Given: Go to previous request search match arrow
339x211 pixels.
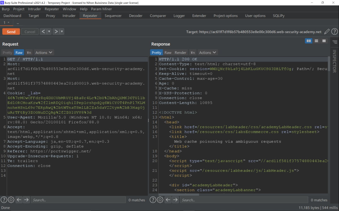Looking at the screenshot, I should (19, 200).
